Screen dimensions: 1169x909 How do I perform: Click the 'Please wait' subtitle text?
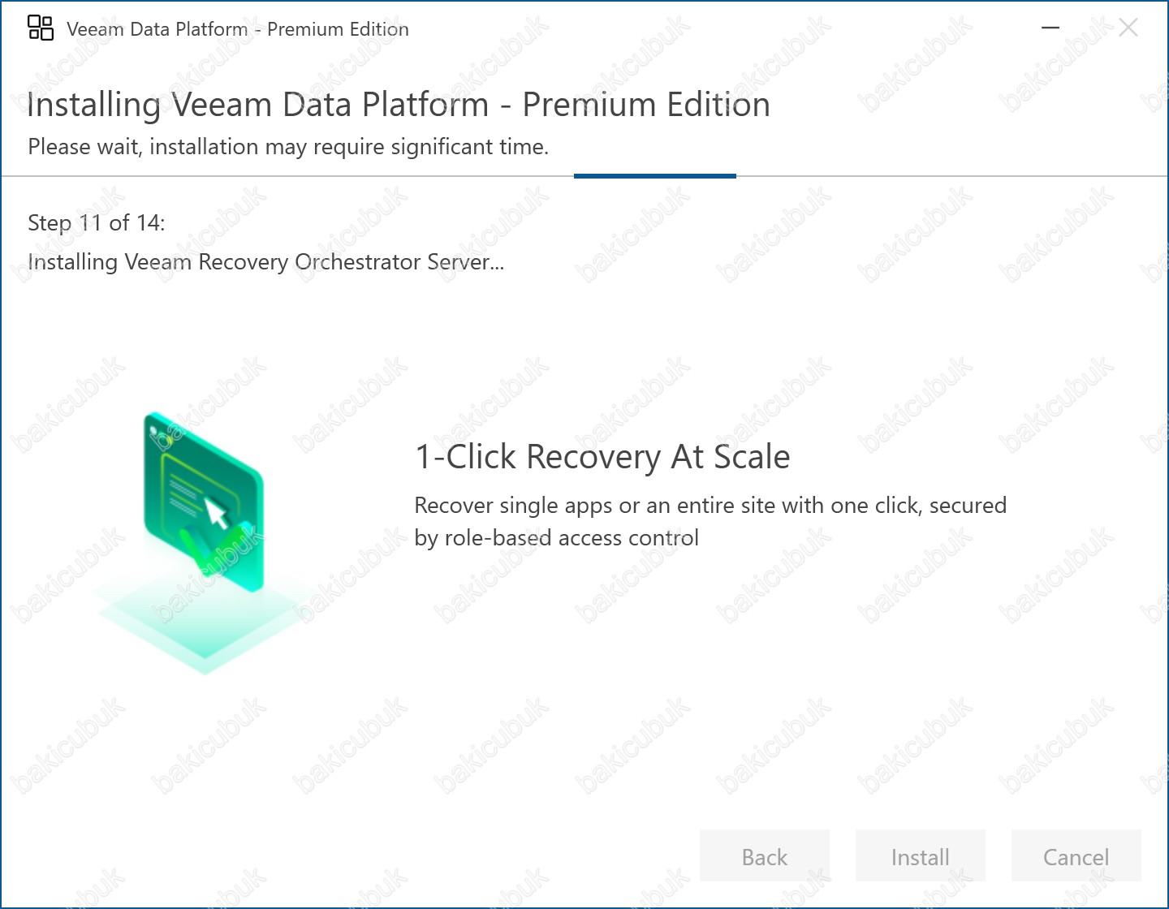point(288,147)
